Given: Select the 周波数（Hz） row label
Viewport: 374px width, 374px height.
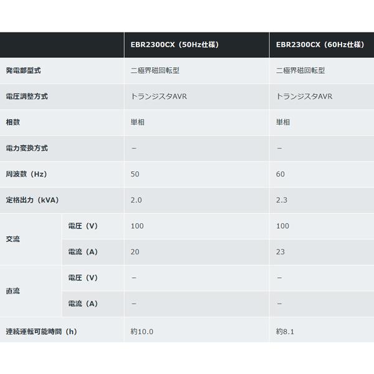Looking at the screenshot, I should tap(26, 175).
